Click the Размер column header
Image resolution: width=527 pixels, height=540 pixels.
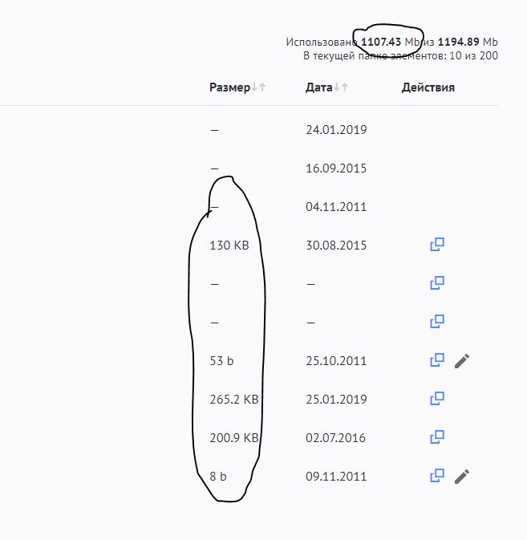229,88
